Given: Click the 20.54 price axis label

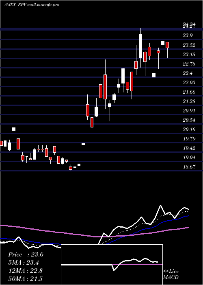Looking at the screenshot, I should [189, 120].
